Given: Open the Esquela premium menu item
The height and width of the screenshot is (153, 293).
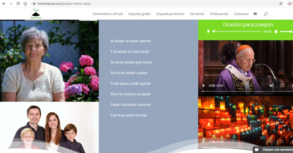Looking at the screenshot, I should [170, 14].
